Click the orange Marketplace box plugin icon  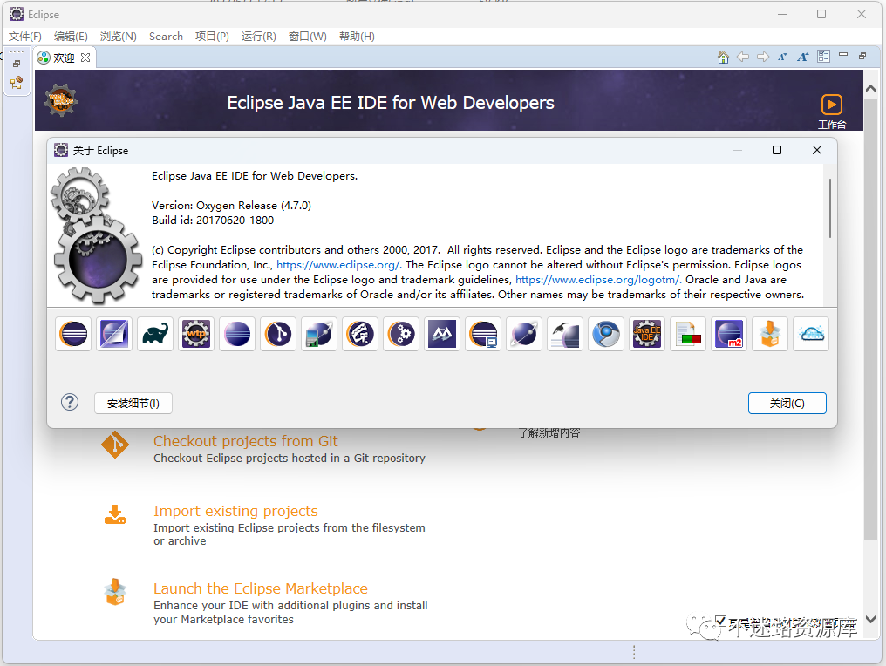click(770, 334)
